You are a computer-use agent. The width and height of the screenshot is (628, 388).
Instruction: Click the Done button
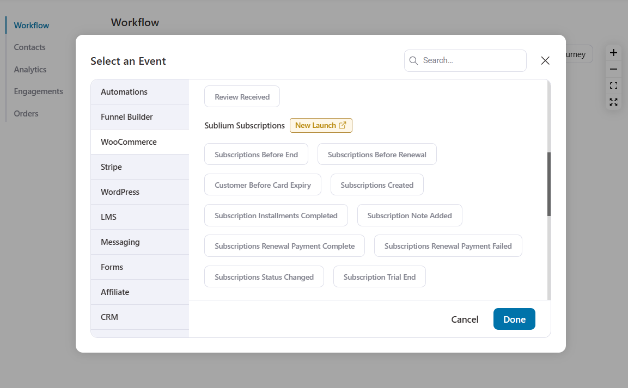(514, 319)
